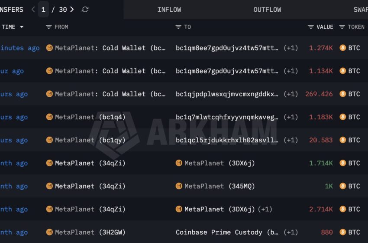Image resolution: width=368 pixels, height=243 pixels.
Task: Click Bitcoin token icon in 269.426 row
Action: point(342,94)
